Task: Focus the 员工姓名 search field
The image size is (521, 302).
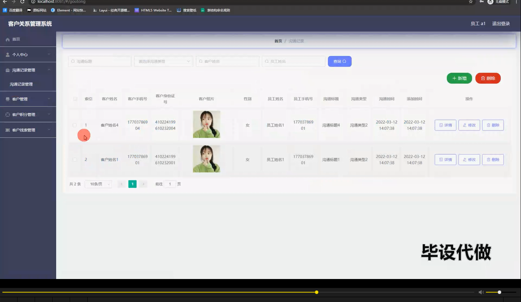Action: pos(293,61)
